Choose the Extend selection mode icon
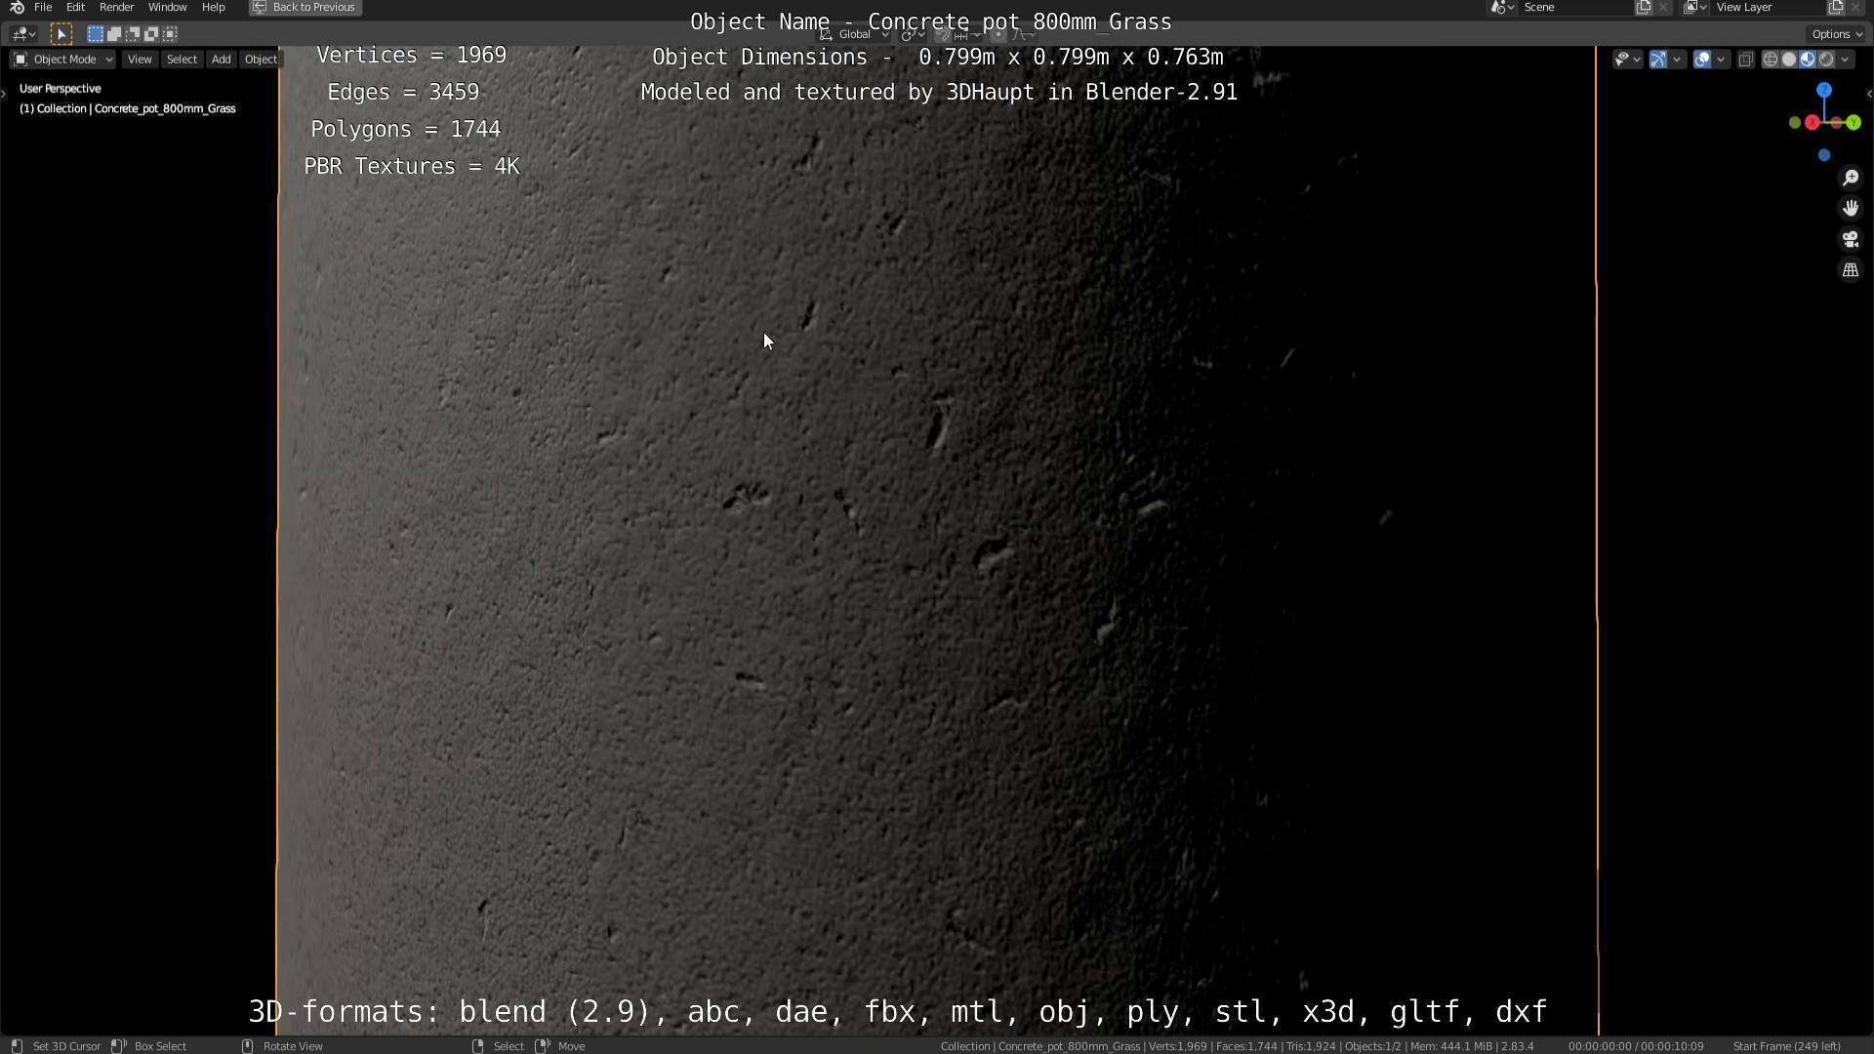 tap(114, 34)
